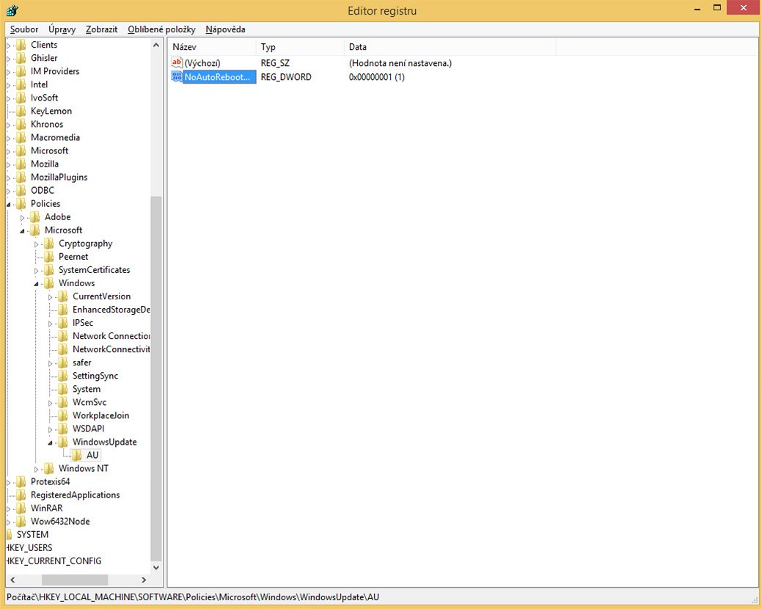Click the Registry Editor app icon in title bar
Viewport: 762px width, 609px height.
click(12, 10)
